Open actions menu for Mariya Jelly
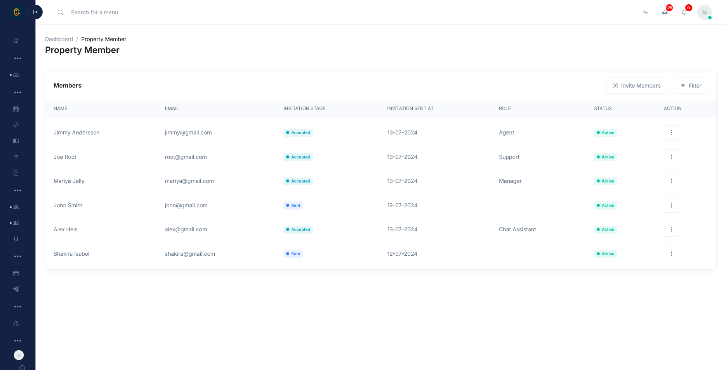The image size is (726, 370). (671, 181)
